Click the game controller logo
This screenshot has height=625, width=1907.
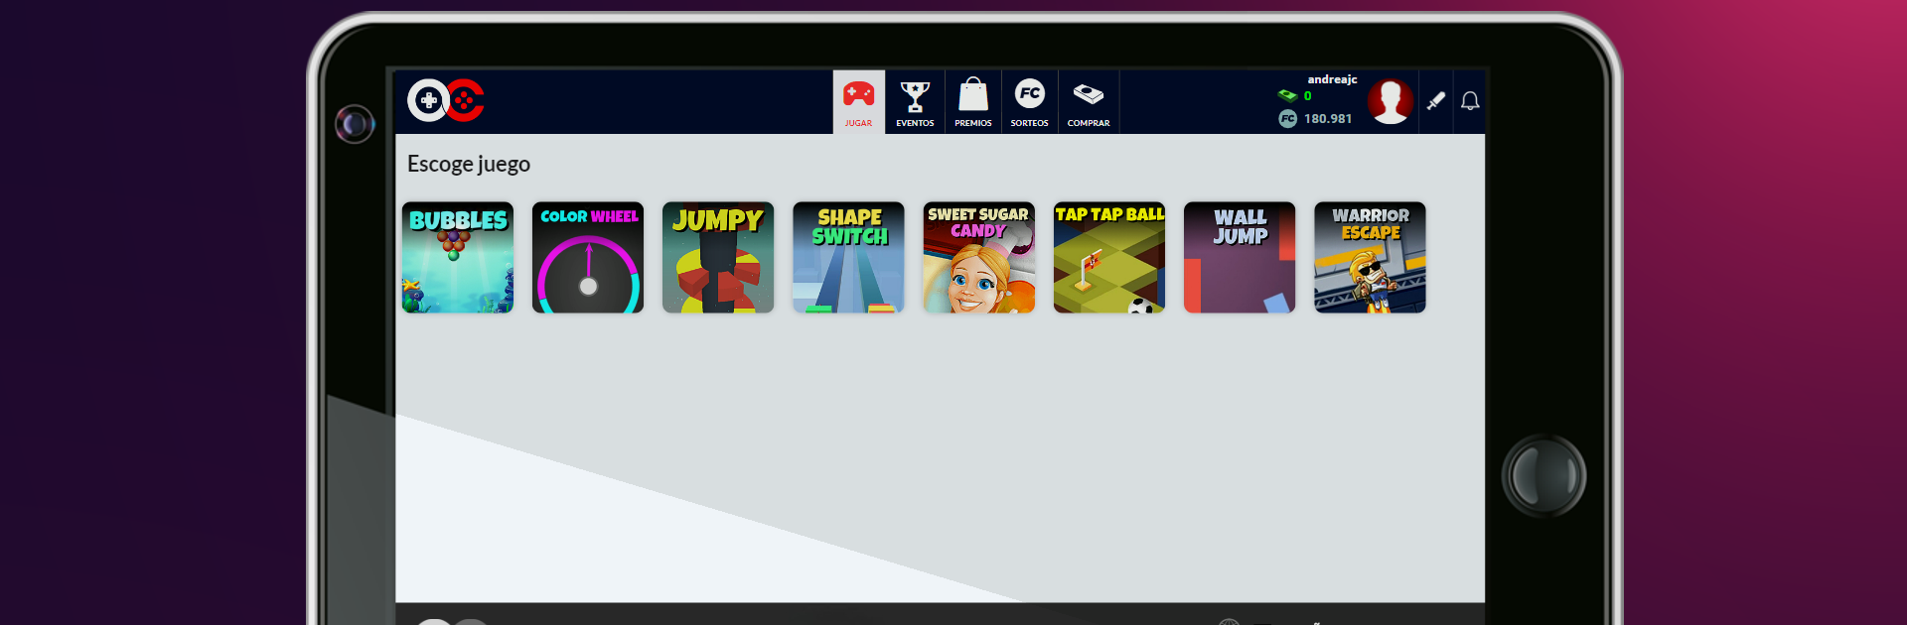click(446, 100)
